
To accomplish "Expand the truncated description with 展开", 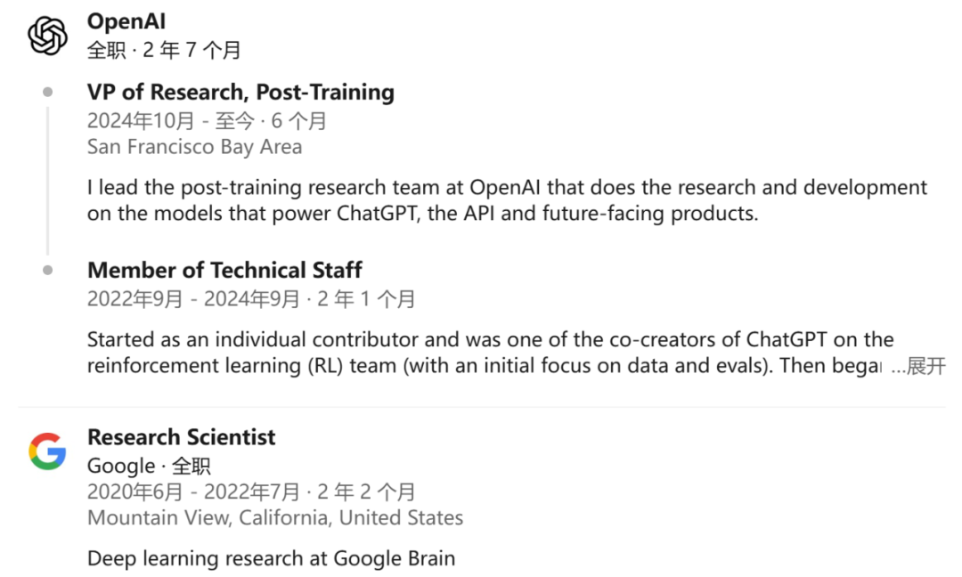I will pos(925,367).
